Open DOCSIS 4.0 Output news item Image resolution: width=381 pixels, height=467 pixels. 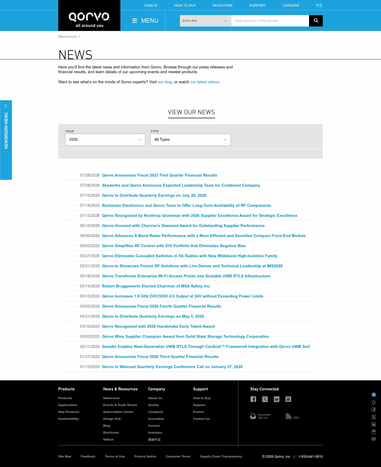point(183,296)
